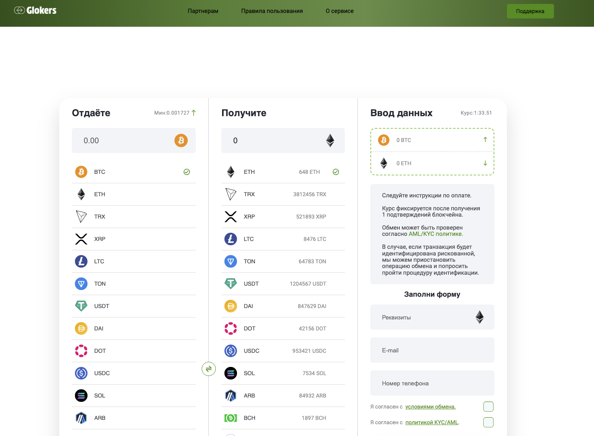Image resolution: width=594 pixels, height=436 pixels.
Task: Choose Polkadot DOT icon under Получите
Action: point(231,328)
